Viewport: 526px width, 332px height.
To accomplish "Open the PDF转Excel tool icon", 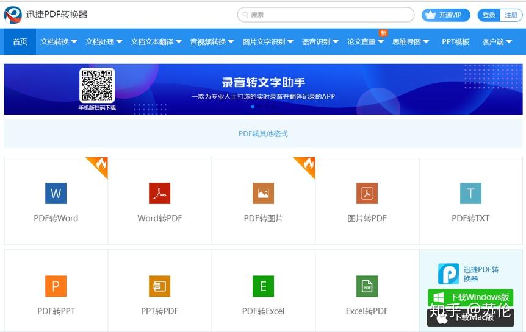I will (264, 286).
